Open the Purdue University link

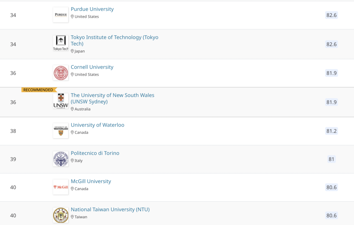coord(92,9)
